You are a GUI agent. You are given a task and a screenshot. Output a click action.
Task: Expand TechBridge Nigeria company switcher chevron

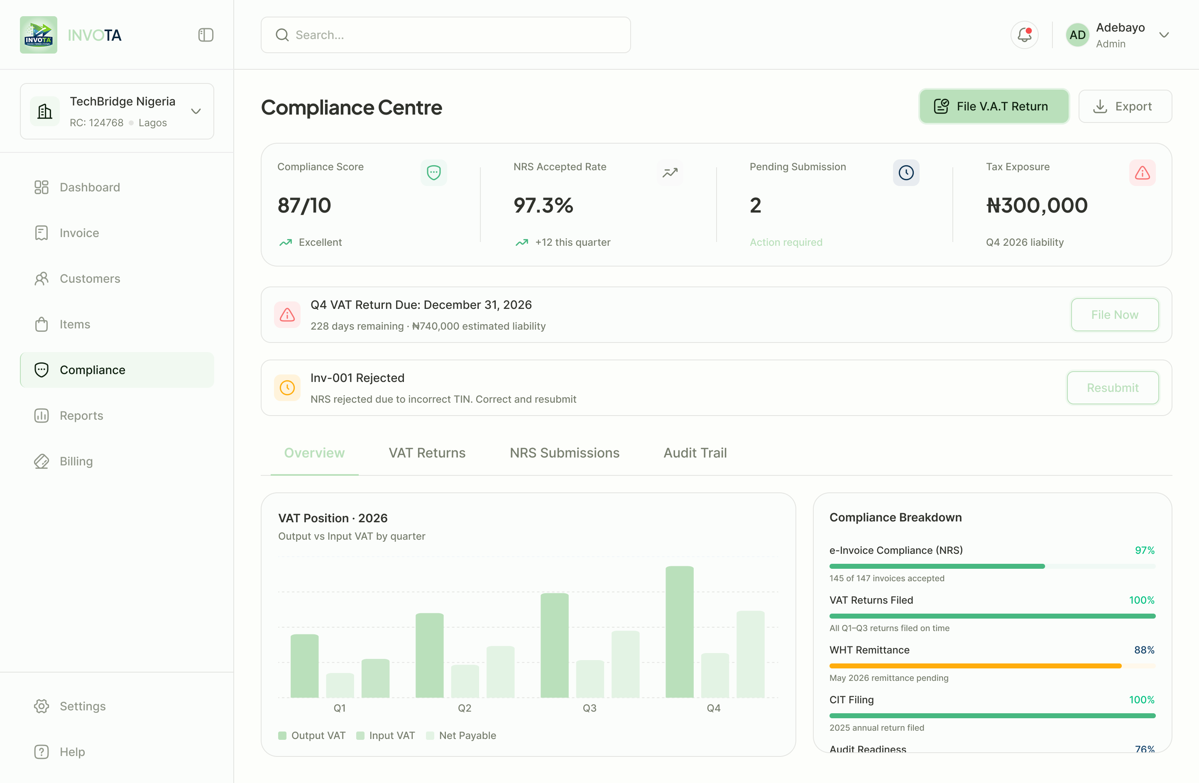pyautogui.click(x=196, y=111)
